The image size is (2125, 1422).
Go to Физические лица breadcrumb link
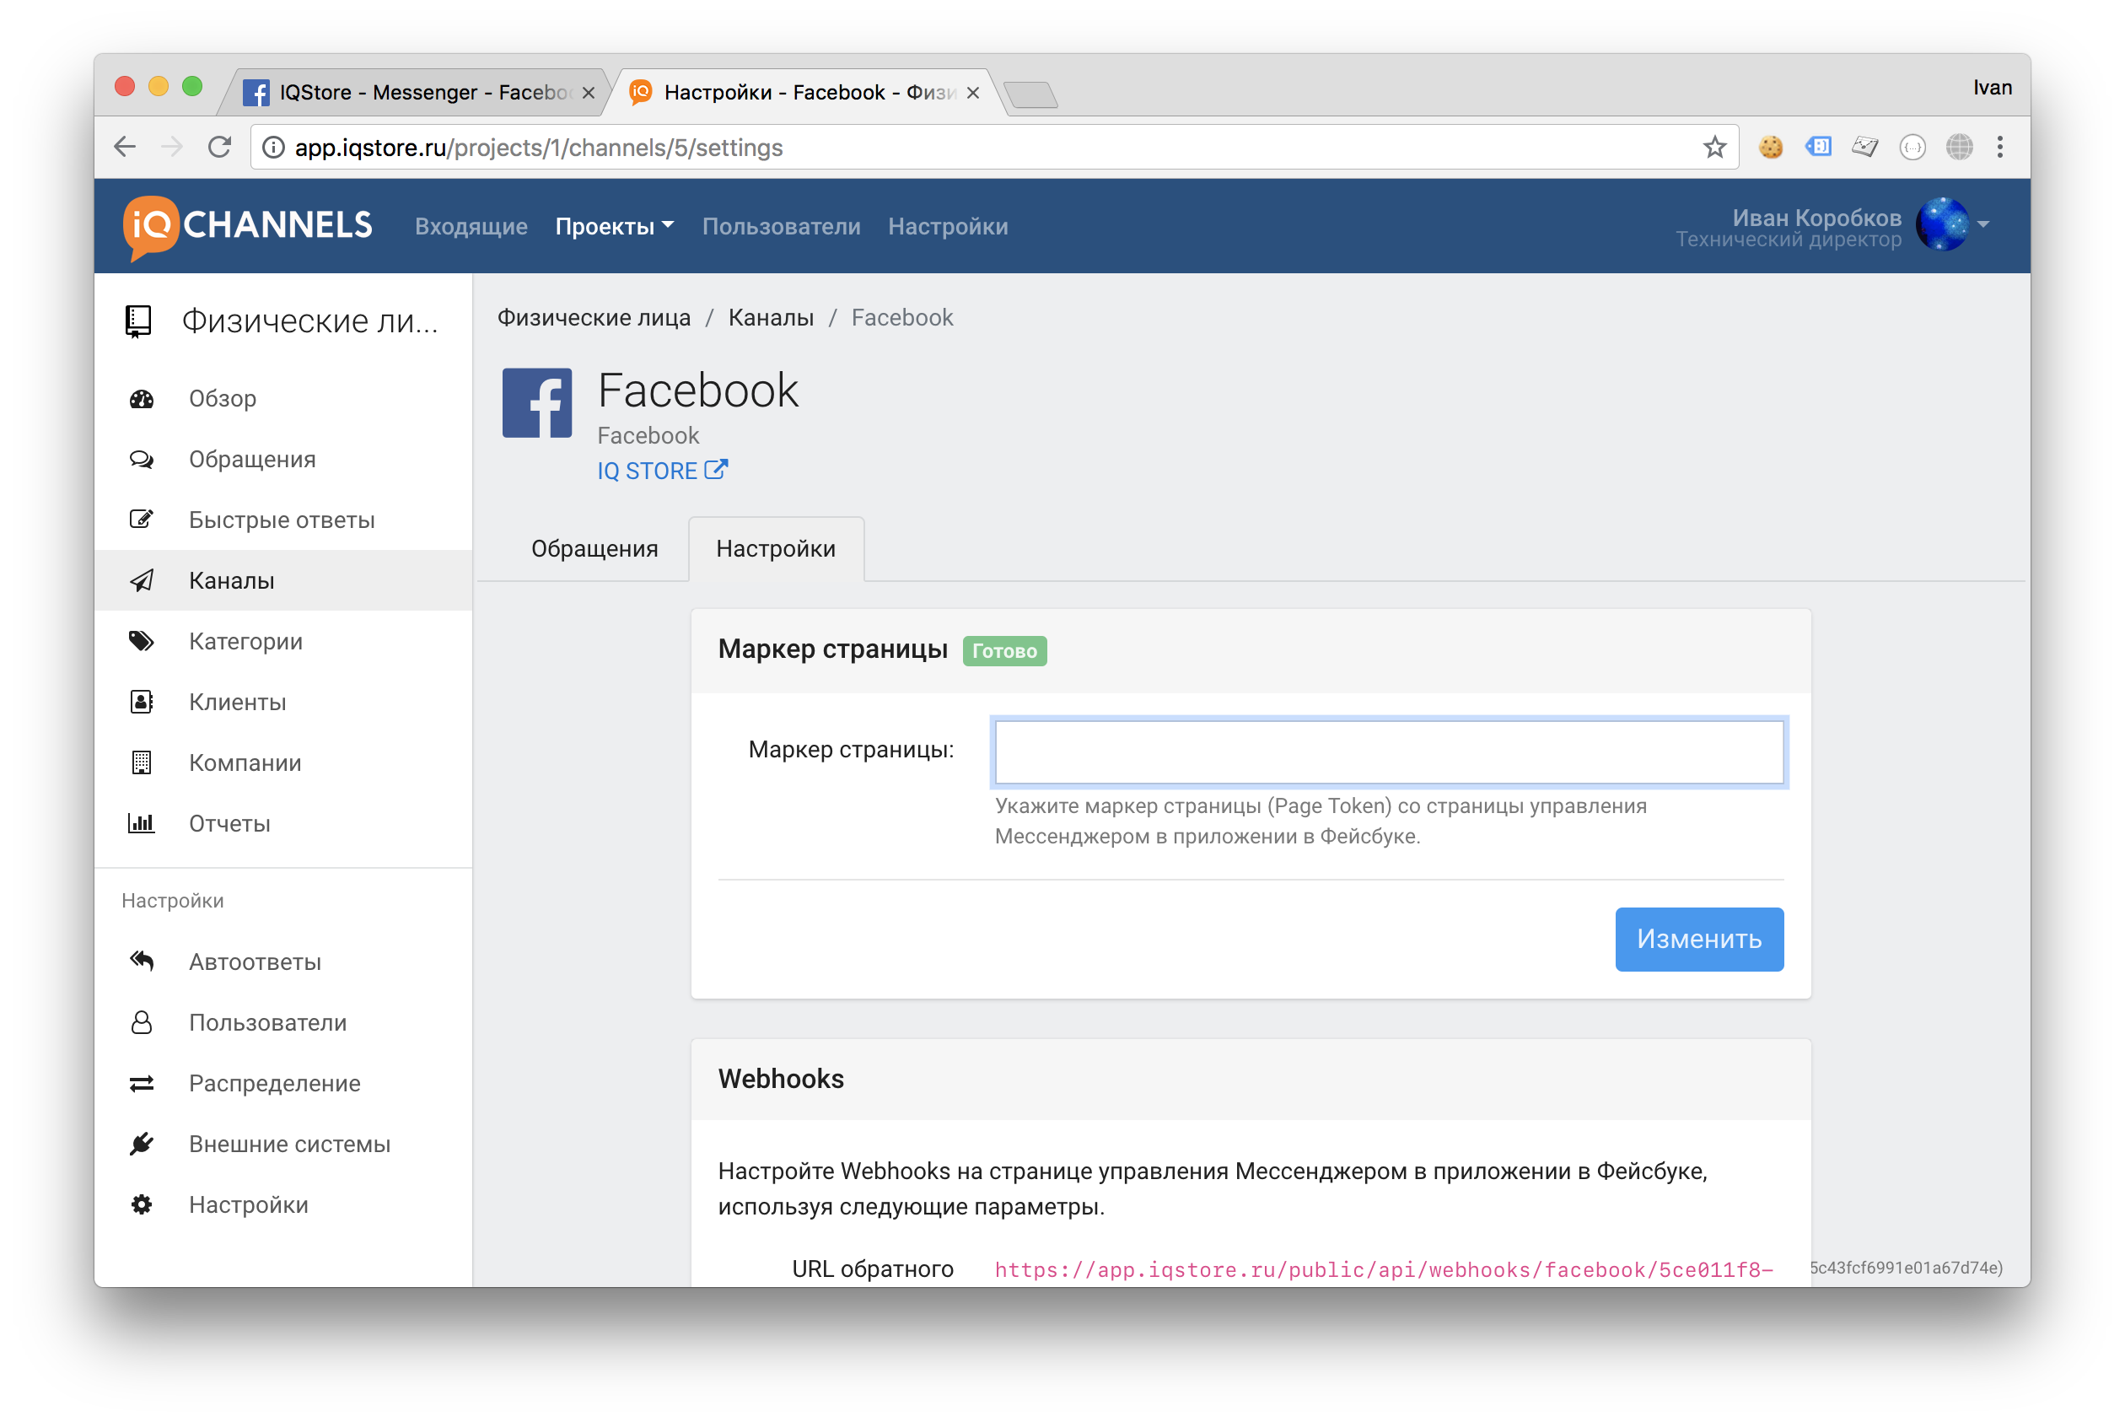tap(594, 317)
